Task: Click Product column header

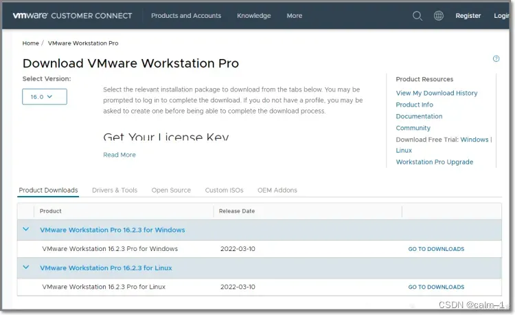Action: [51, 211]
